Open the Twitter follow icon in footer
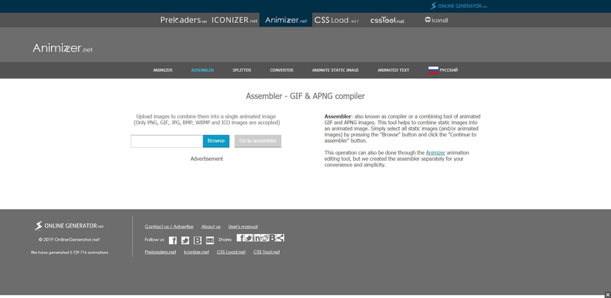Viewport: 611px width, 298px height. coord(185,240)
